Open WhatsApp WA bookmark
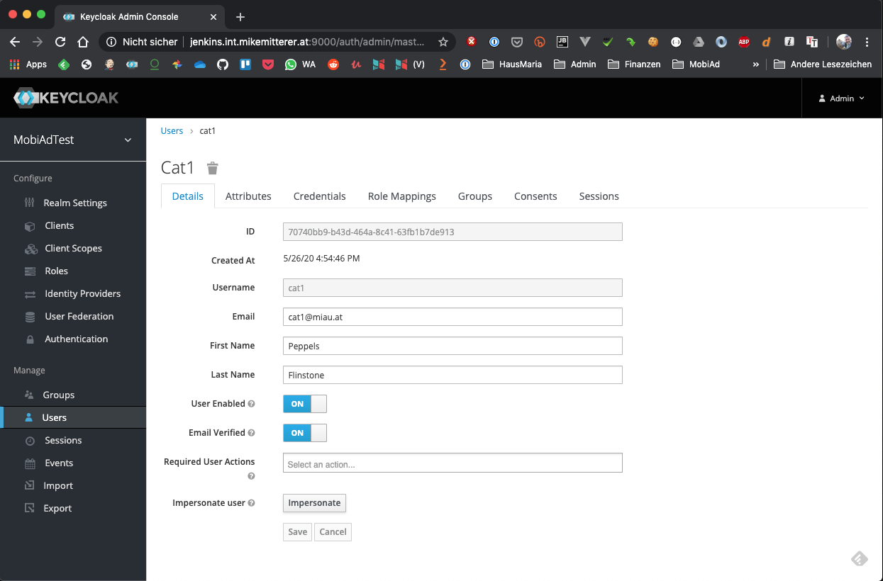 coord(300,64)
